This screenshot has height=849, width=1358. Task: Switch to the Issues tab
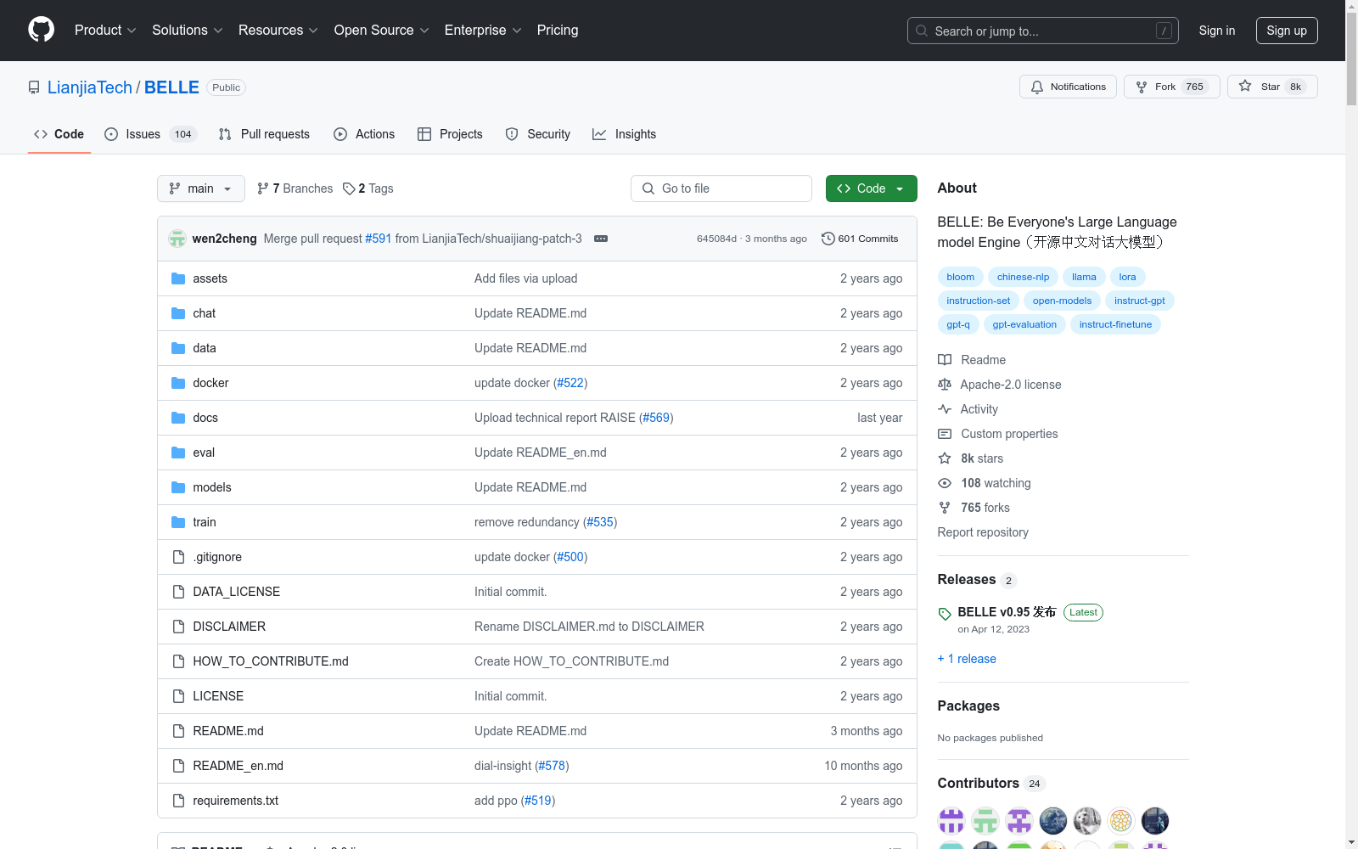(x=150, y=134)
